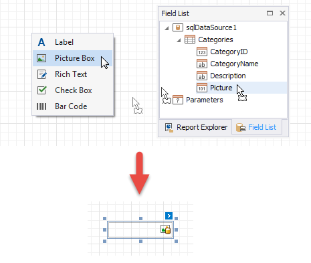Click the Report Explorer tab icon
Viewport: 311px width, 263px height.
[x=169, y=128]
